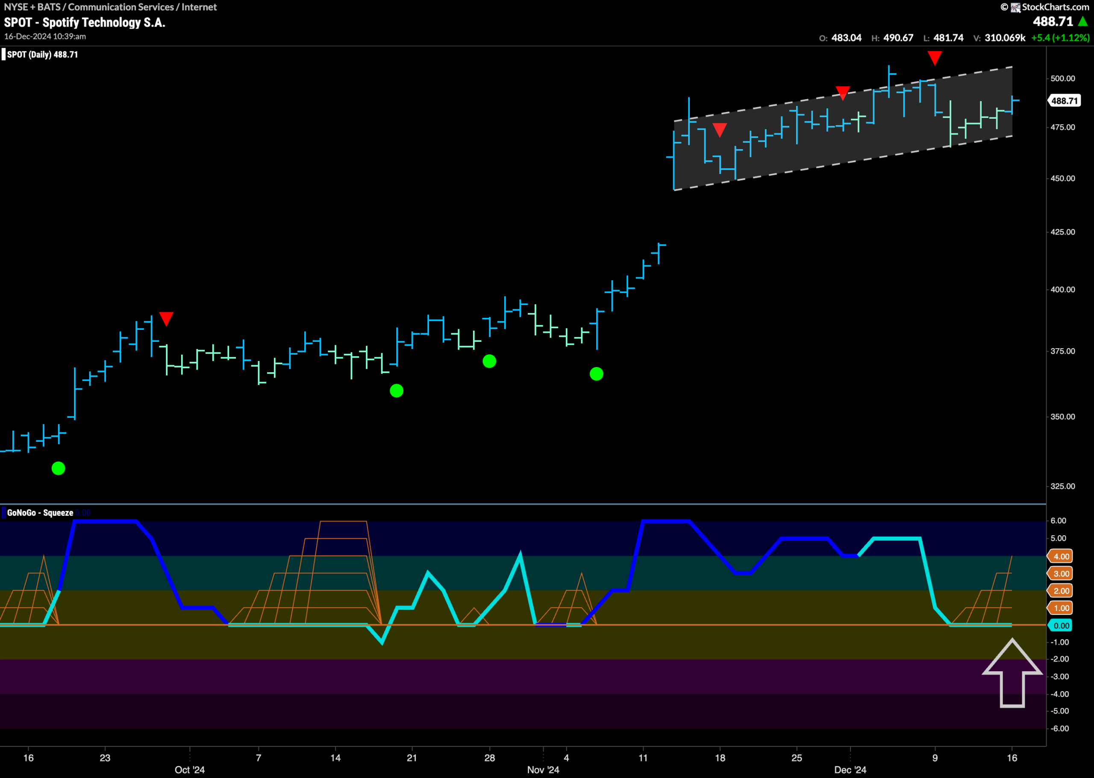Click the cyan 0.00 oscillator value tag

pyautogui.click(x=1061, y=625)
